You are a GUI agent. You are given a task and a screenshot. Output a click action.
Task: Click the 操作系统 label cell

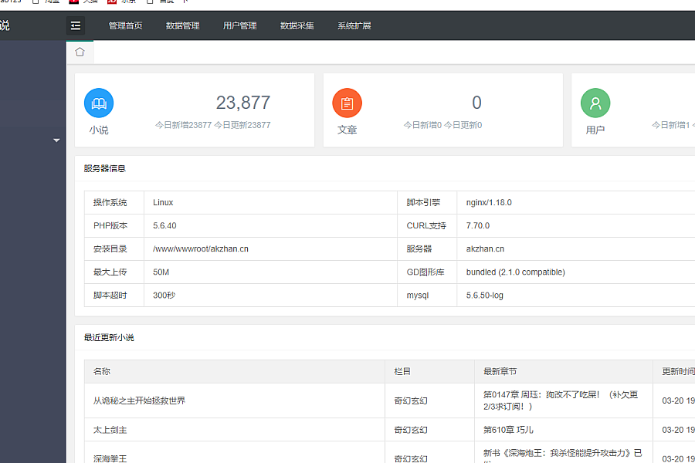[114, 202]
